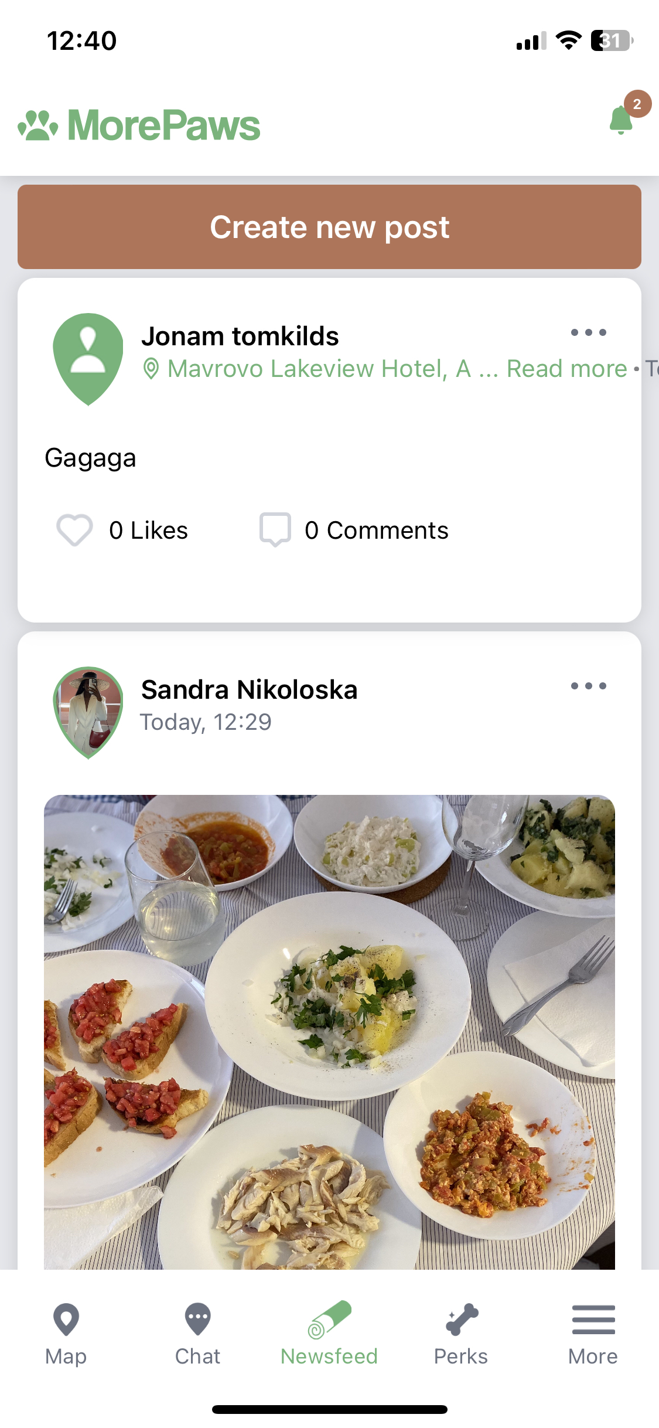
Task: Open Jonam tomkilds' profile name
Action: click(240, 336)
